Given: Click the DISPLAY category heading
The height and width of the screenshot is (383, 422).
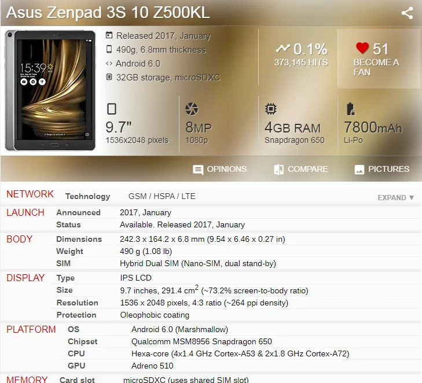Looking at the screenshot, I should tap(25, 278).
